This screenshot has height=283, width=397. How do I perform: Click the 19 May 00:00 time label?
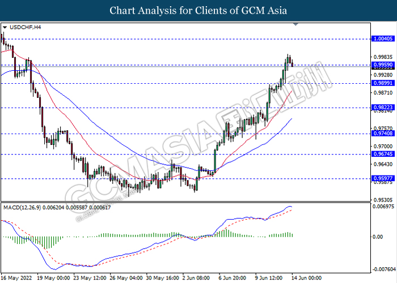point(53,278)
